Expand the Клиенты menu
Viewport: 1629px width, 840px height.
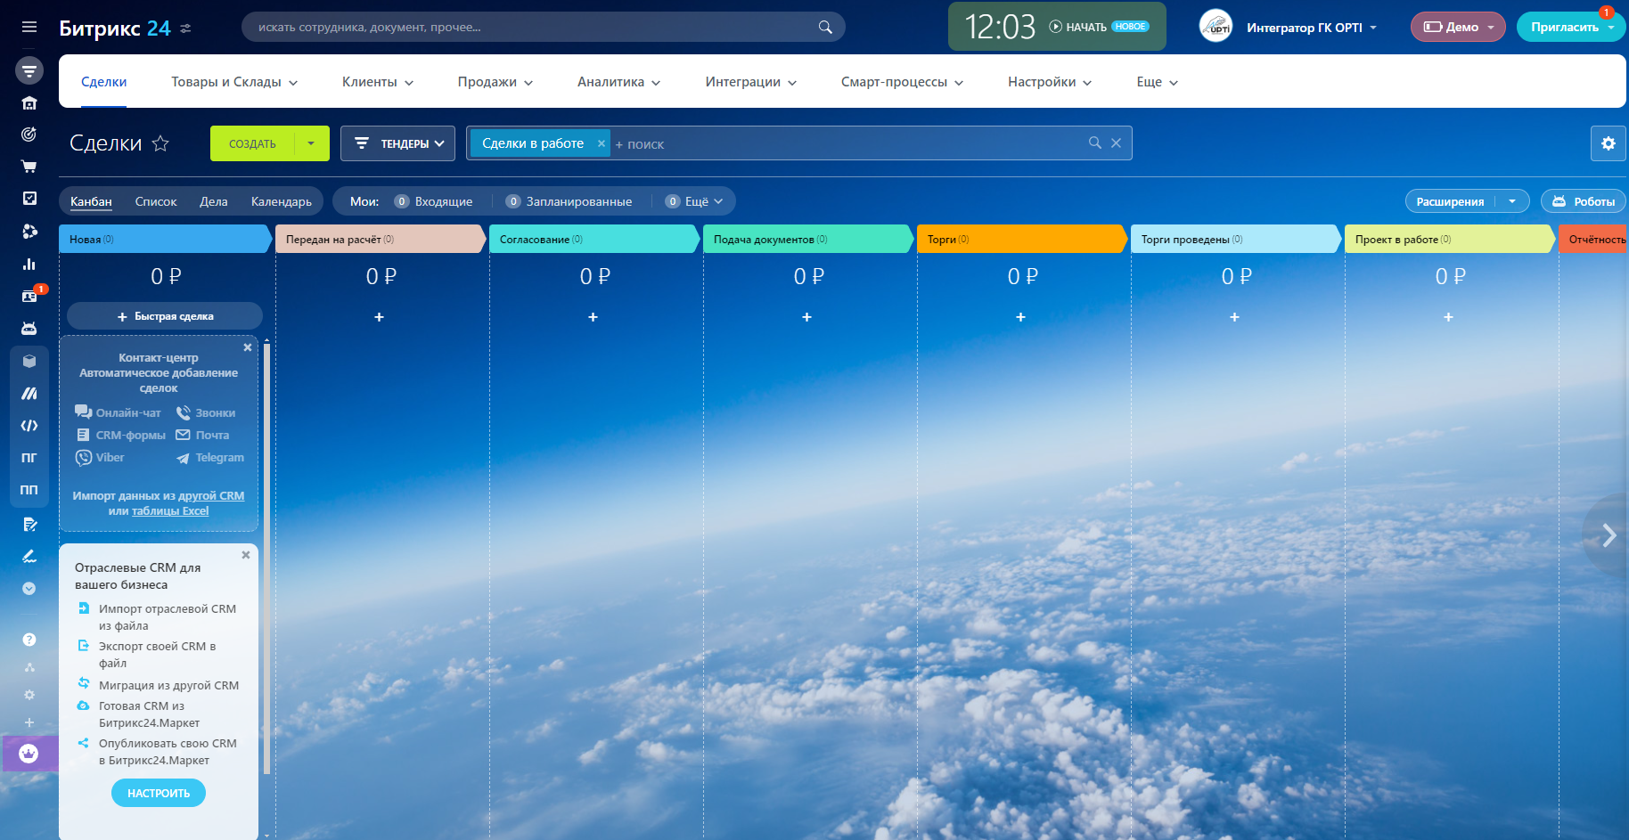point(378,82)
